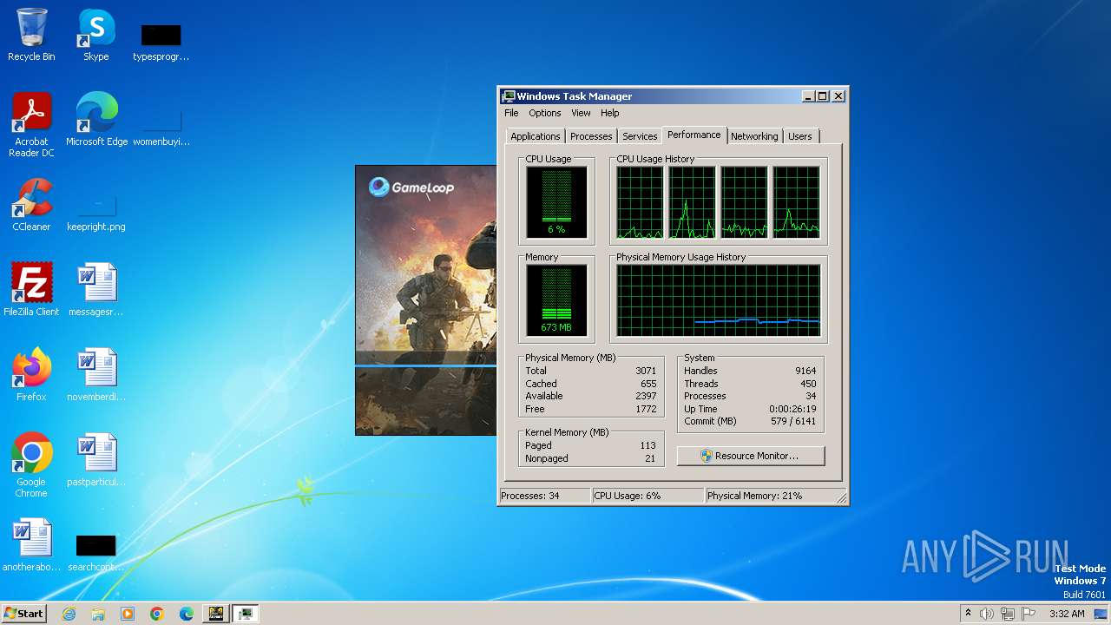
Task: Select the searchcont... desktop file
Action: (96, 552)
